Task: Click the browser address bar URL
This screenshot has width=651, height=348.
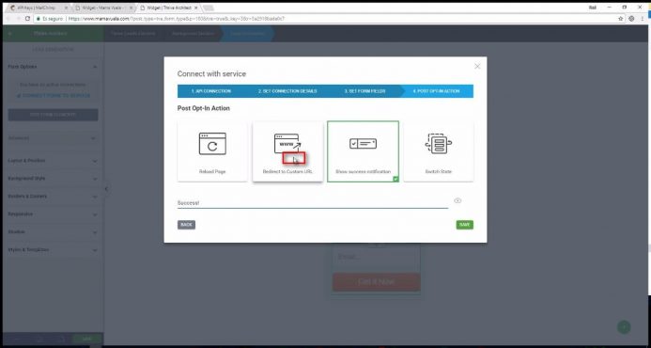Action: [x=177, y=19]
